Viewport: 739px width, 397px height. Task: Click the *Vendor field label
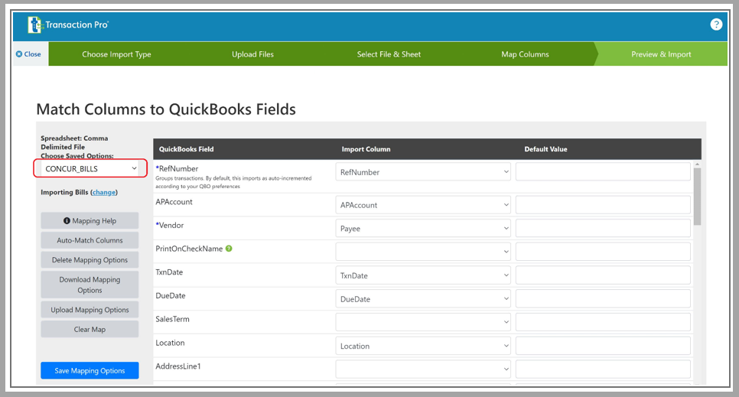pyautogui.click(x=170, y=226)
